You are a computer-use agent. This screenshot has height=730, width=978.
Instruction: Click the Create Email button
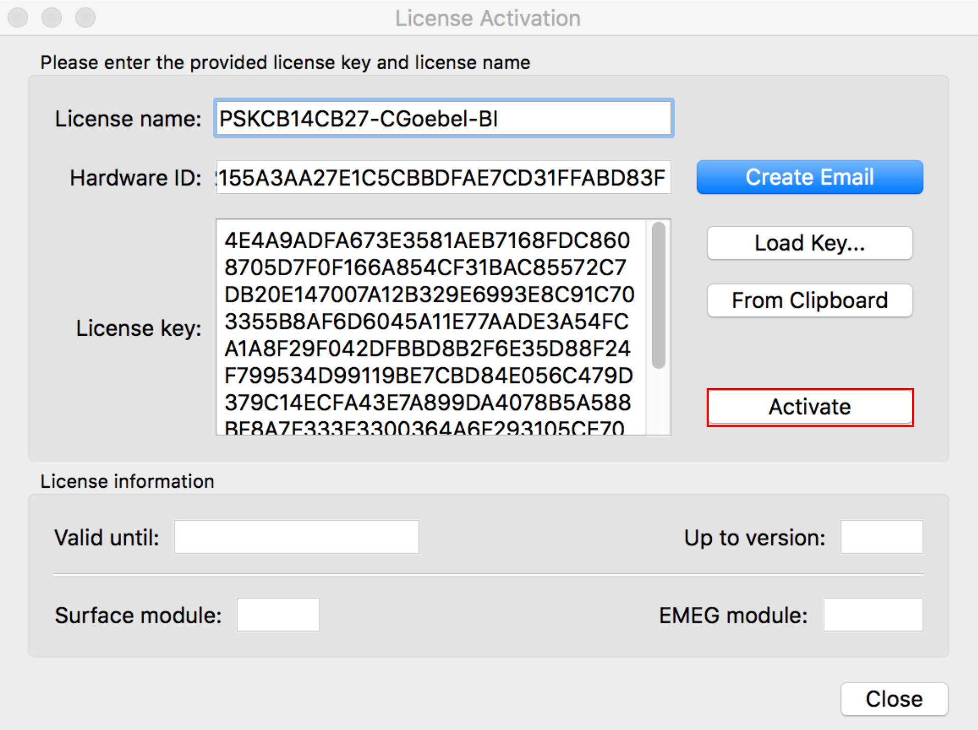coord(809,177)
